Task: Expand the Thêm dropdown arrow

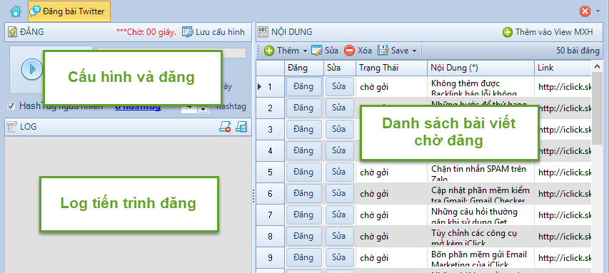Action: click(x=305, y=51)
